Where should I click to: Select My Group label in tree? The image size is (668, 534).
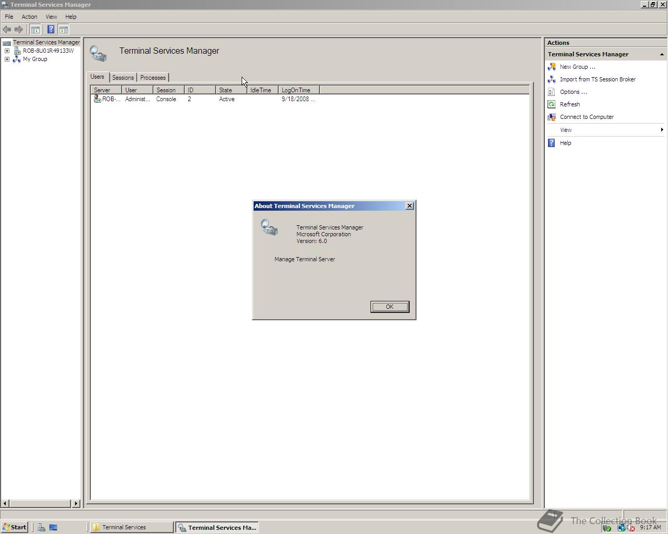[35, 59]
